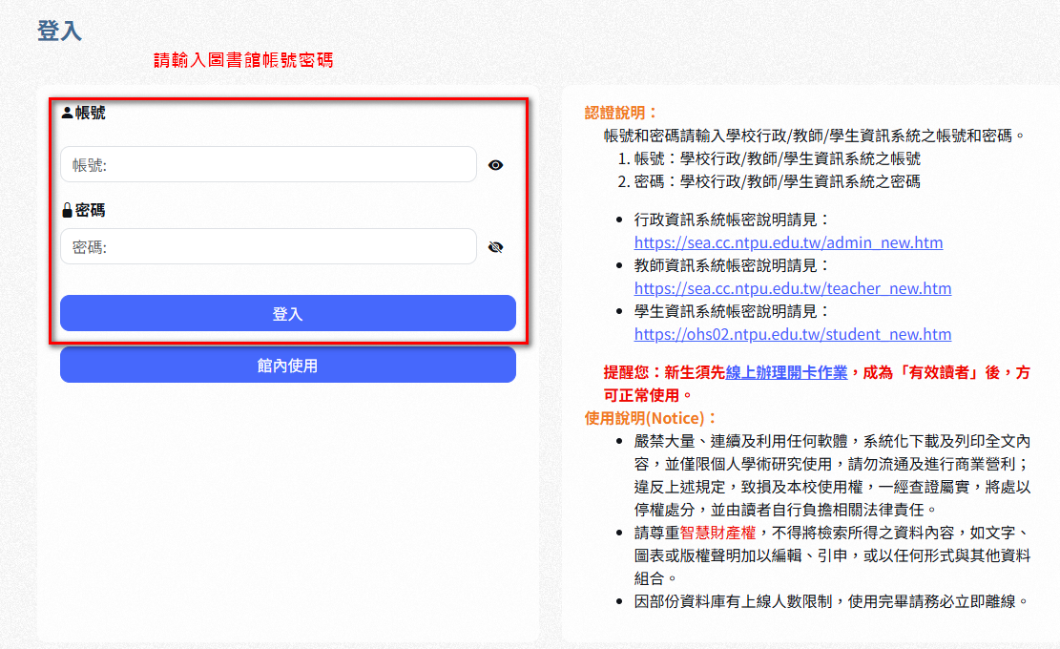Image resolution: width=1060 pixels, height=649 pixels.
Task: Click the 使用說明(Notice) heading
Action: 651,418
